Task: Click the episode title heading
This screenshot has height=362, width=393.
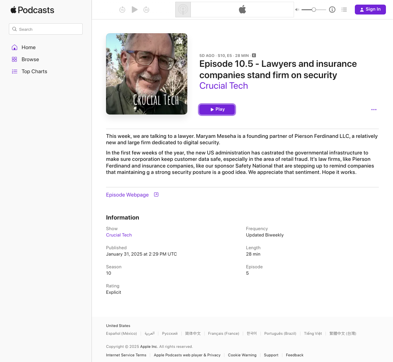Action: [x=278, y=69]
